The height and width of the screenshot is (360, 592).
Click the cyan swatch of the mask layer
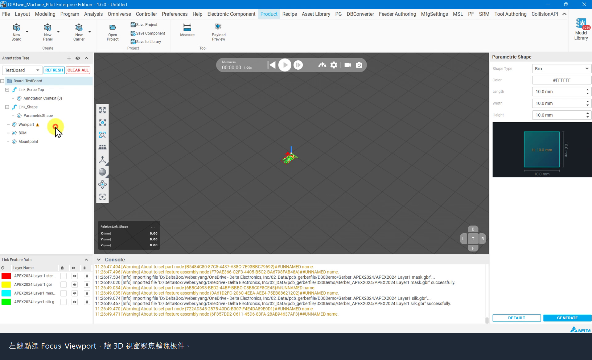tap(6, 293)
